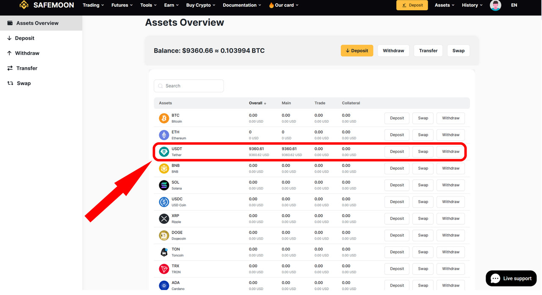Click the Transfer arrows icon in sidebar
Screen dimensions: 542x295
coord(10,68)
